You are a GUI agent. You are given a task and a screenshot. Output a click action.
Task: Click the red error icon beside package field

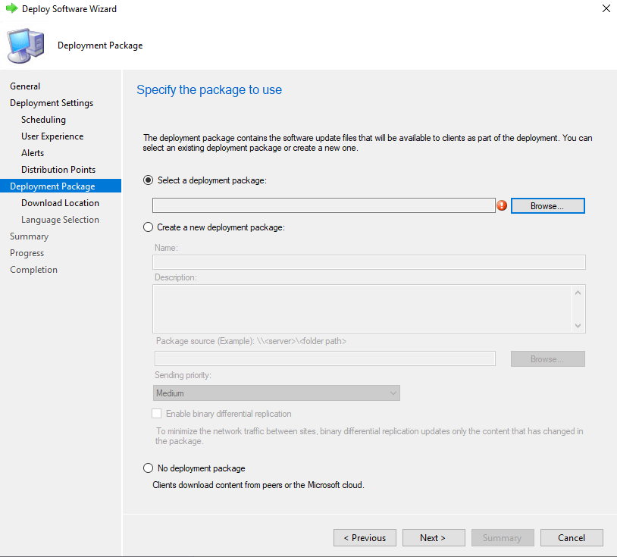click(x=502, y=205)
